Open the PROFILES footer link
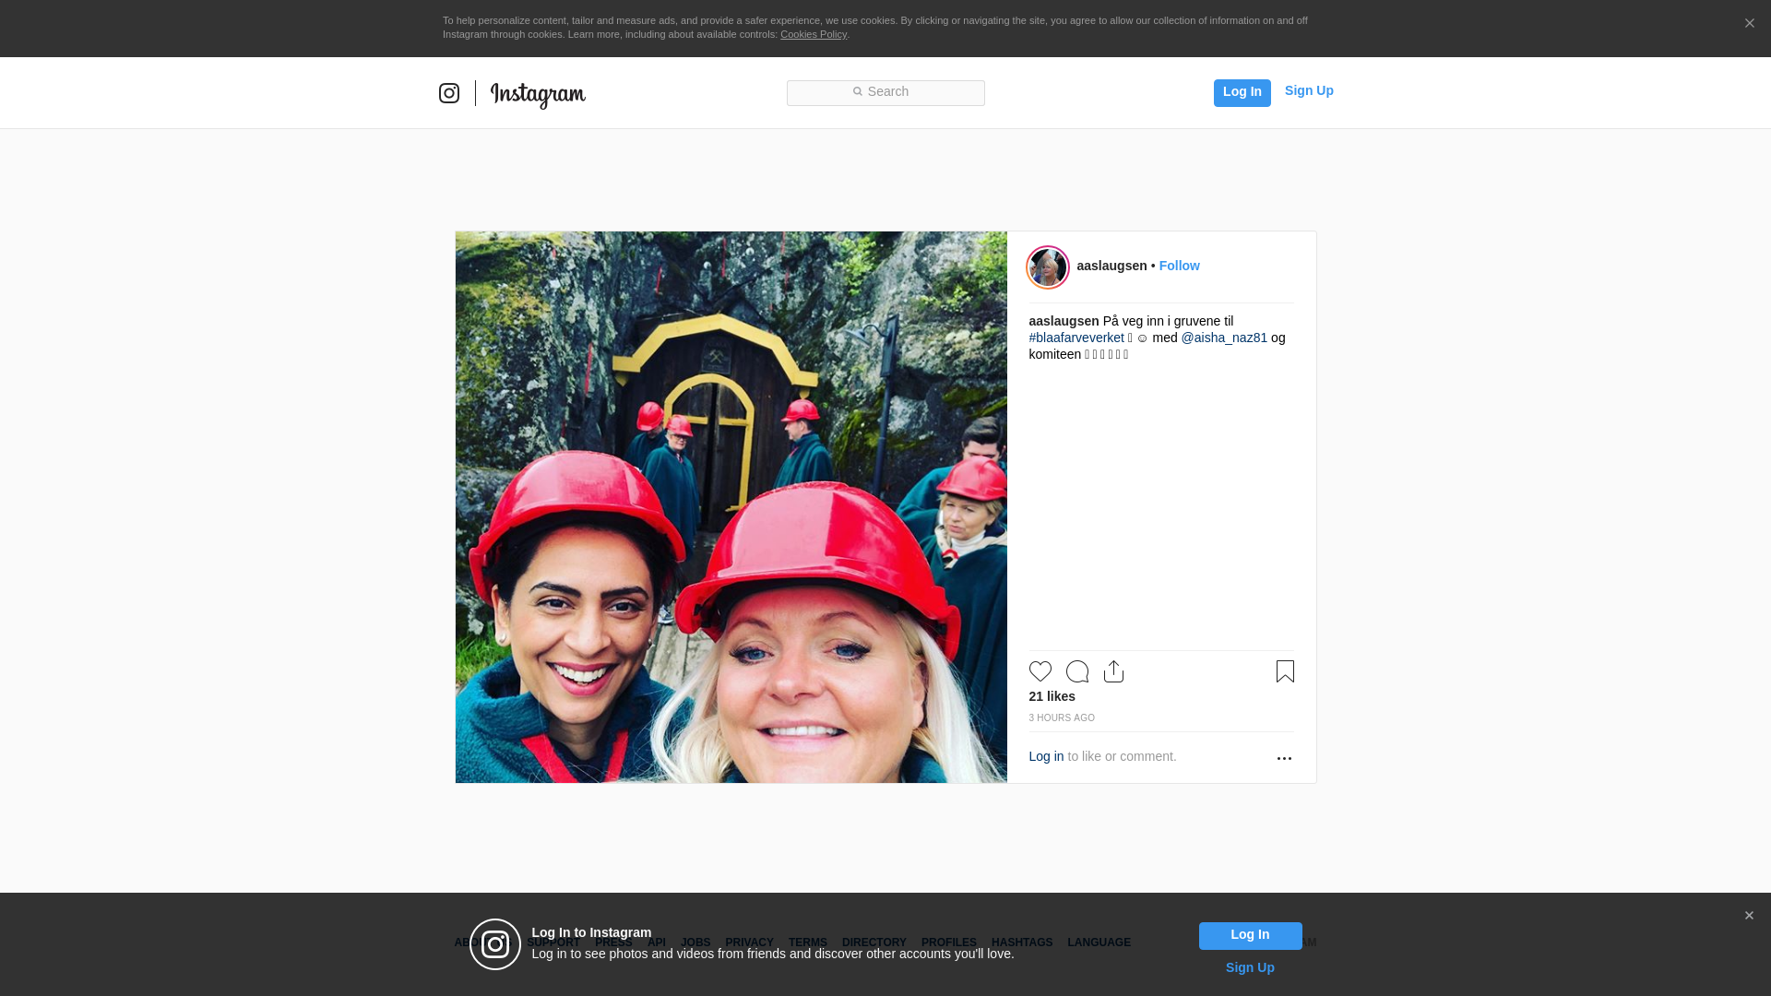 (x=949, y=943)
